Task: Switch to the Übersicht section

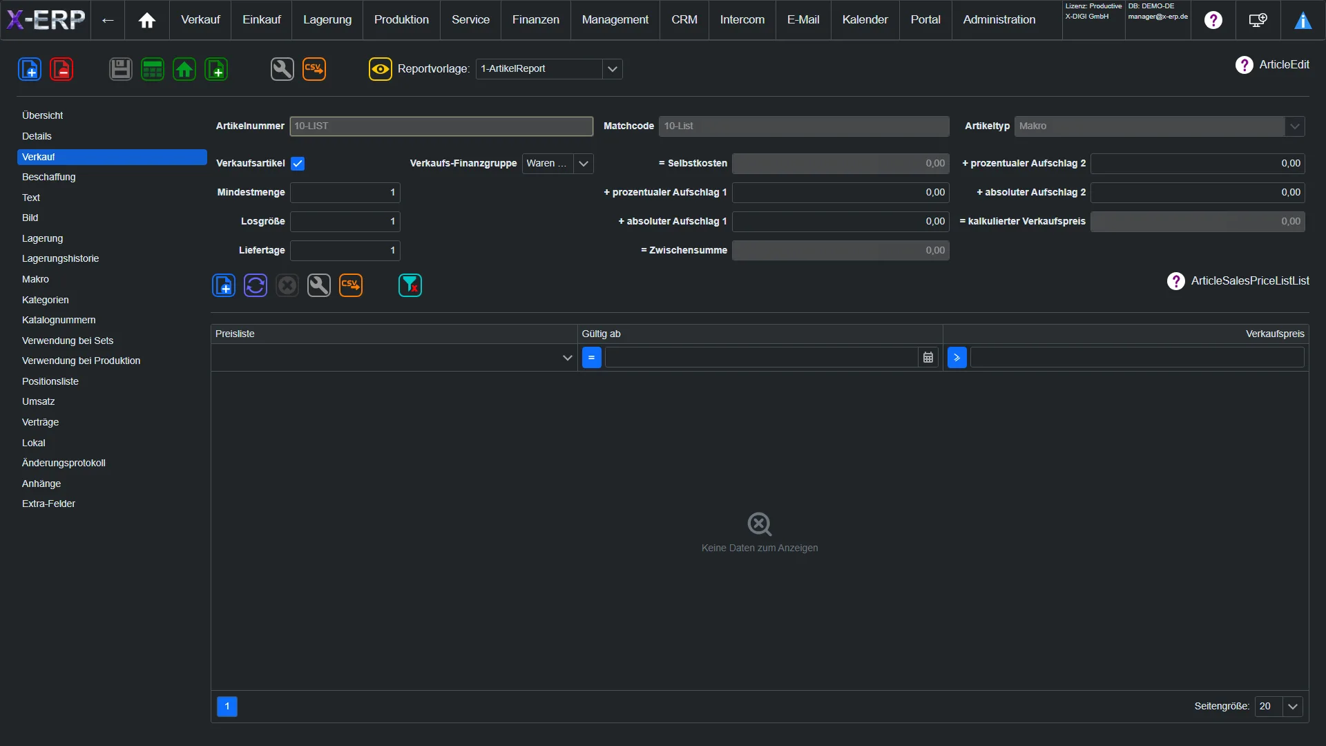Action: 112,116
